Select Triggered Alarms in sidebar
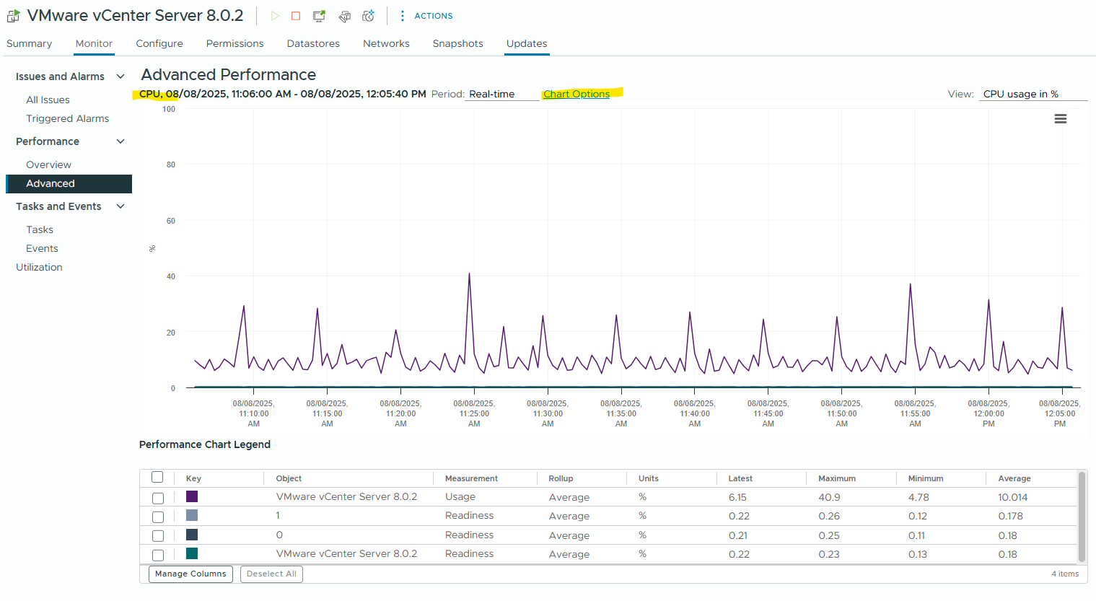Image resolution: width=1096 pixels, height=601 pixels. [x=68, y=118]
